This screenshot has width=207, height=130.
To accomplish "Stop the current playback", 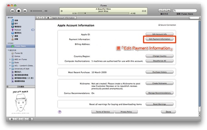I will tap(19, 11).
